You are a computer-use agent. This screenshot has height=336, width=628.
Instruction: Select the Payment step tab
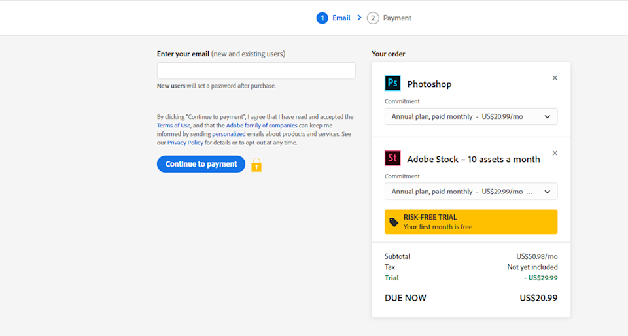(x=397, y=18)
